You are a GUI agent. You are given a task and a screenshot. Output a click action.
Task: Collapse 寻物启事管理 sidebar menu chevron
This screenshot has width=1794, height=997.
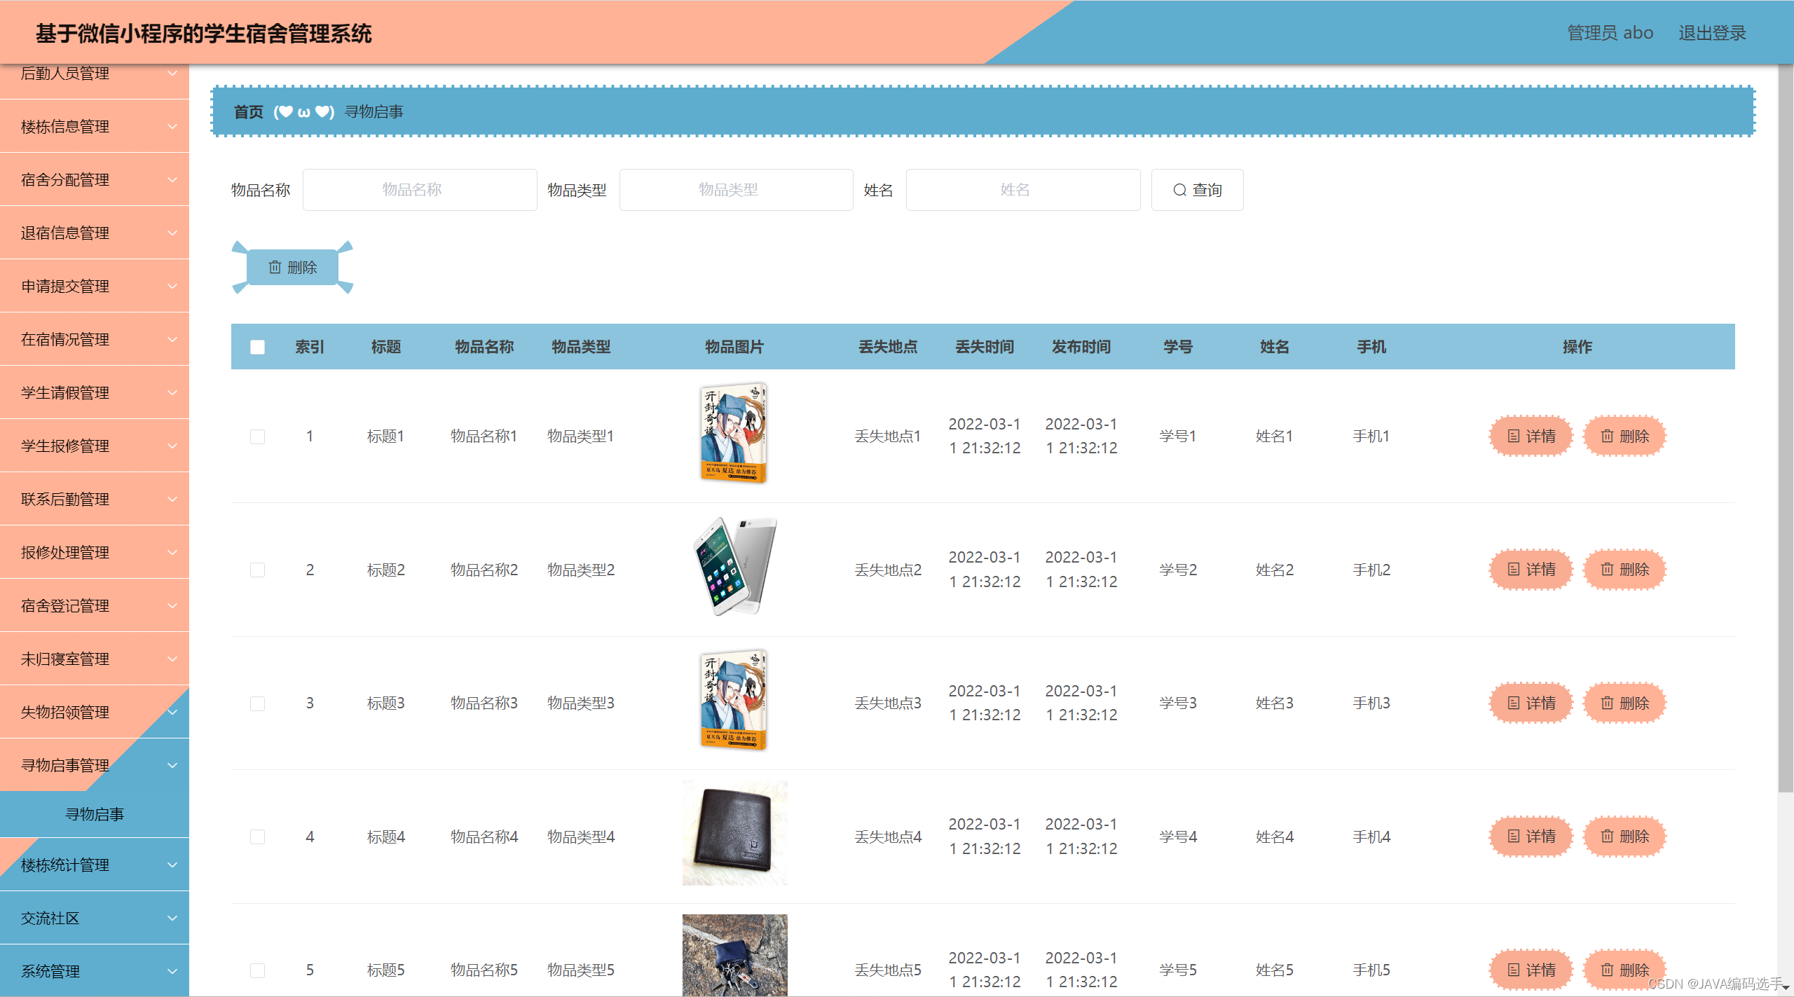[x=172, y=765]
